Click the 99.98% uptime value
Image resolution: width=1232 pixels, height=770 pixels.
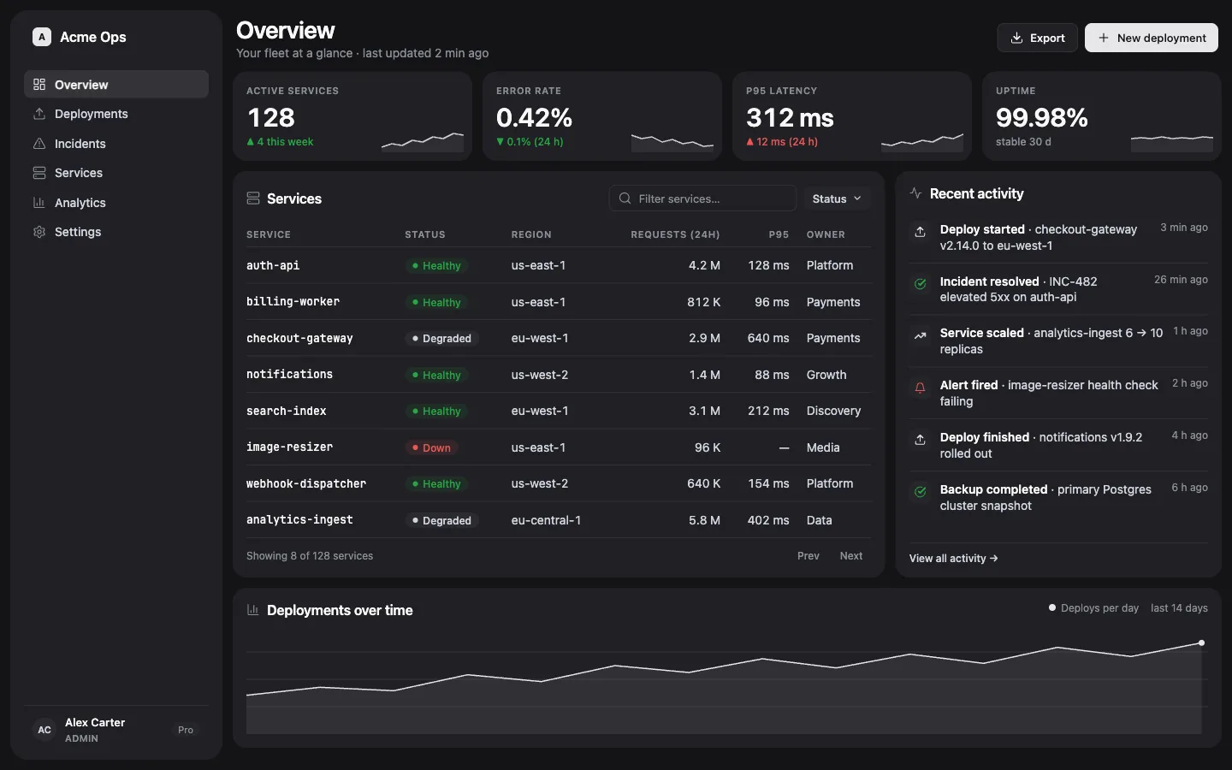coord(1042,117)
